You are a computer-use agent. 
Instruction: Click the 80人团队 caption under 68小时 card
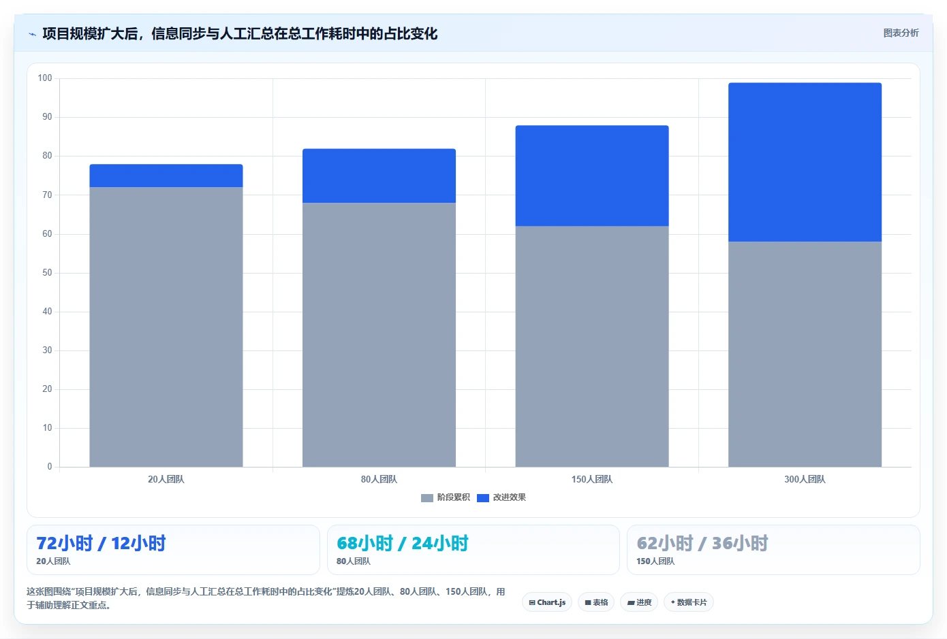(354, 561)
